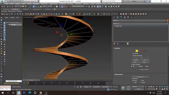Screen dimensions: 169x95
Task: Open the Reference Coordinate System View dropdown
Action: coord(46,6)
